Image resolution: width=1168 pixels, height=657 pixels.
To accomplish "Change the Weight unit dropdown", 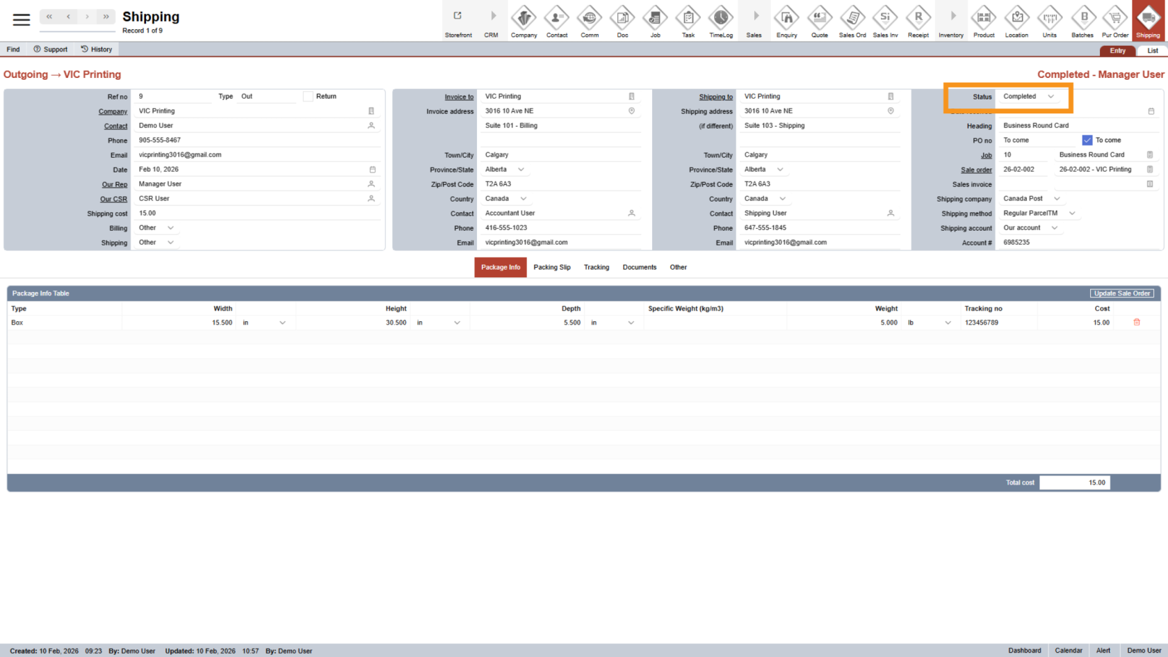I will click(x=947, y=323).
